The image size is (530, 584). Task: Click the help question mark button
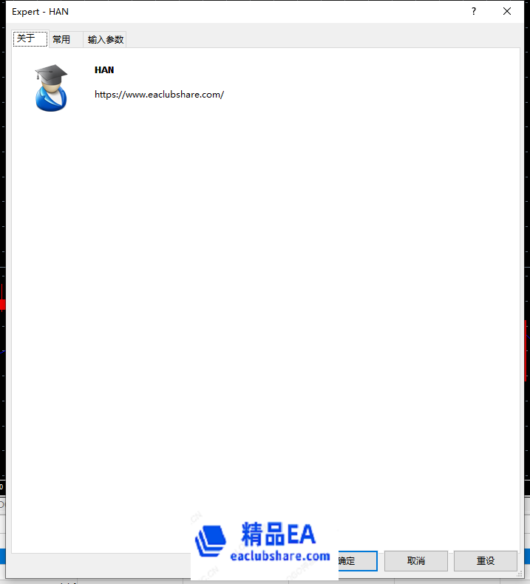473,12
